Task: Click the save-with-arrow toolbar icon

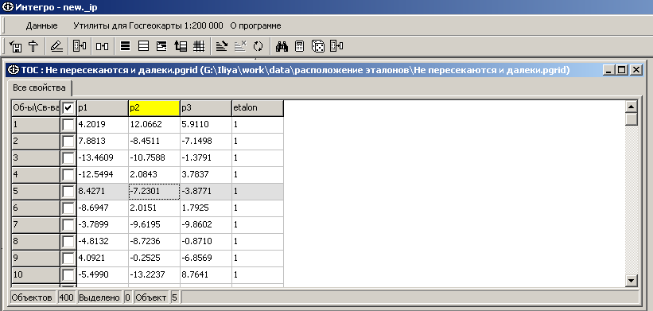Action: click(x=16, y=46)
